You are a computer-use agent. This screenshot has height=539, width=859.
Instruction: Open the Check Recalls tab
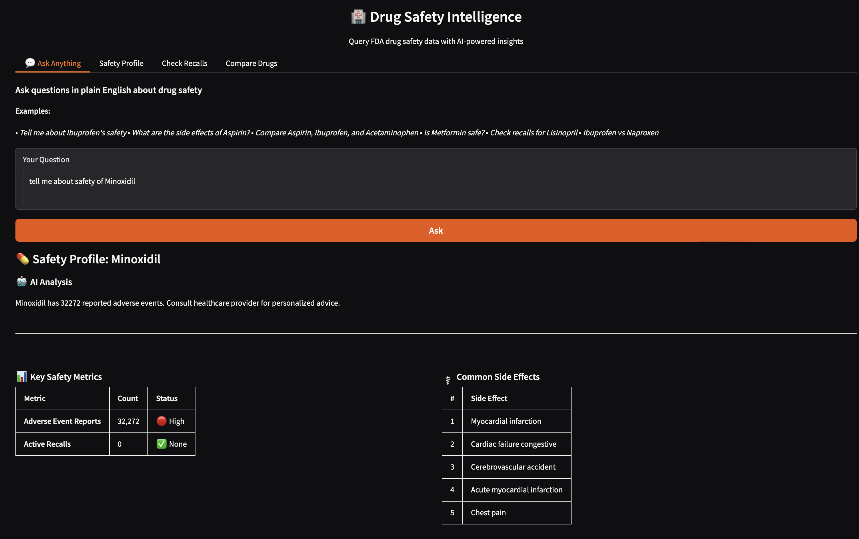click(x=185, y=63)
